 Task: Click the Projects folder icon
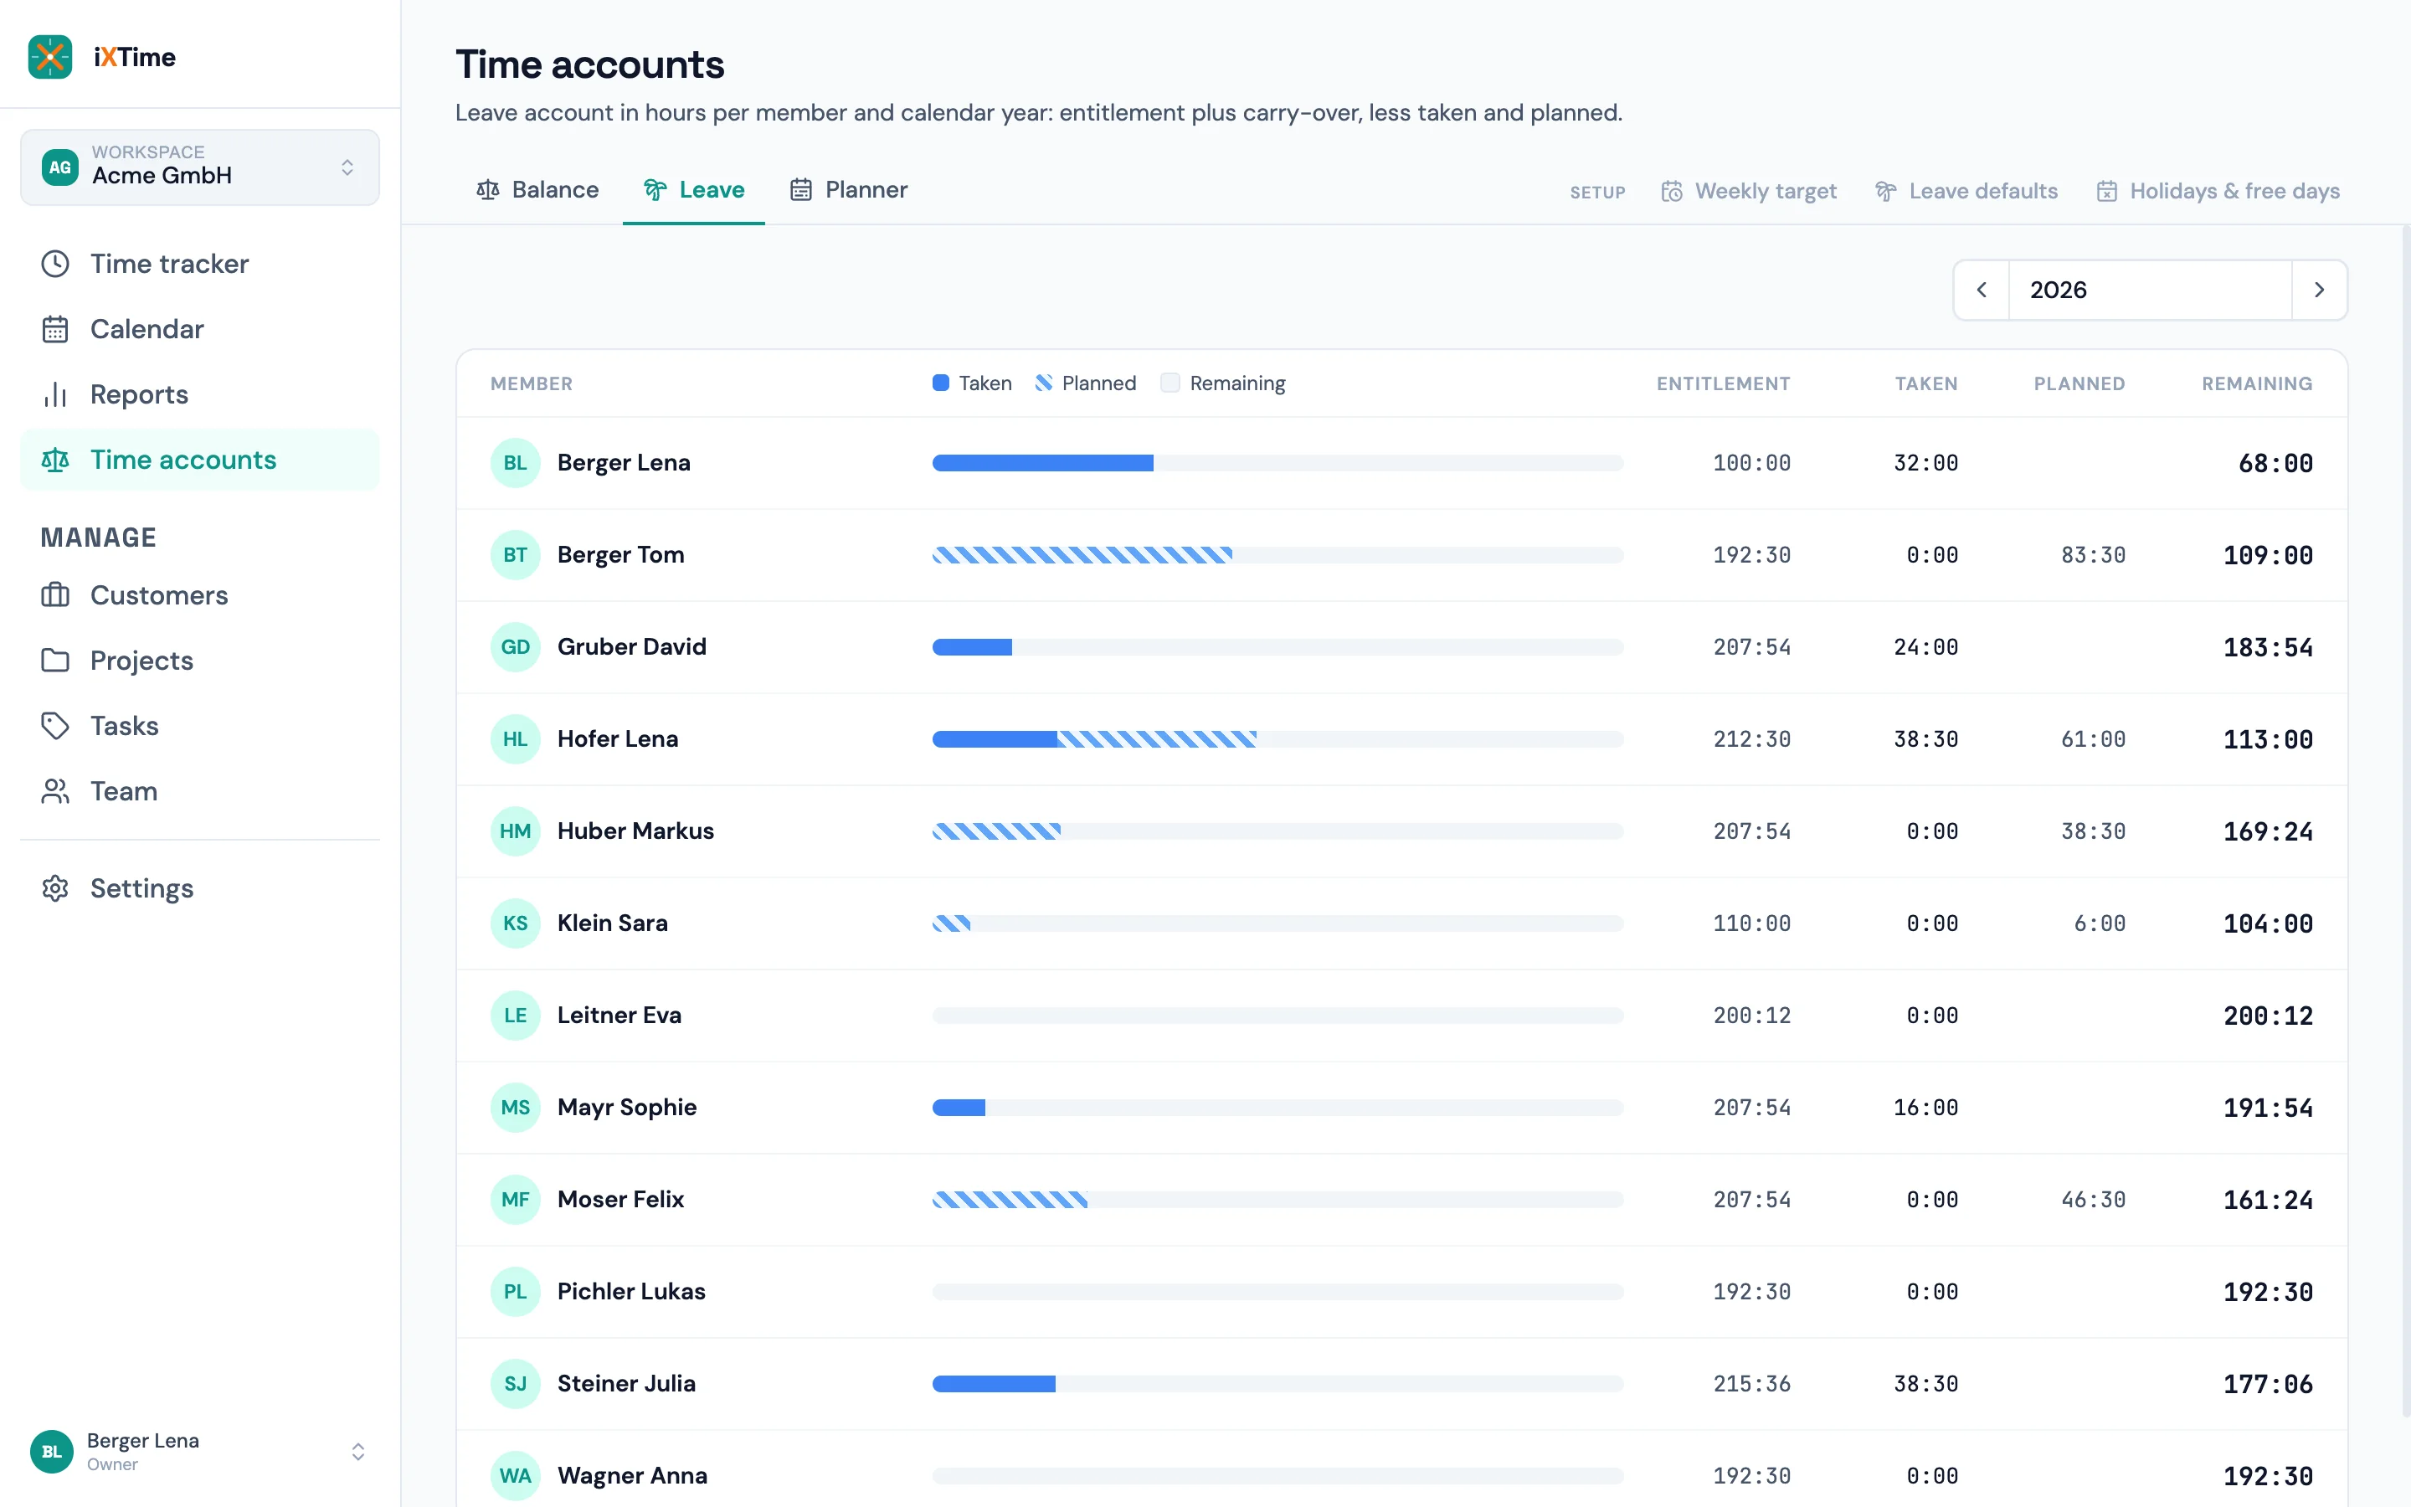(54, 660)
